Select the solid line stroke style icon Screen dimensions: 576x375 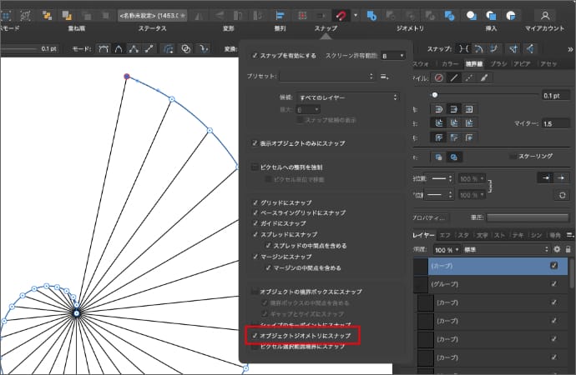click(x=453, y=77)
